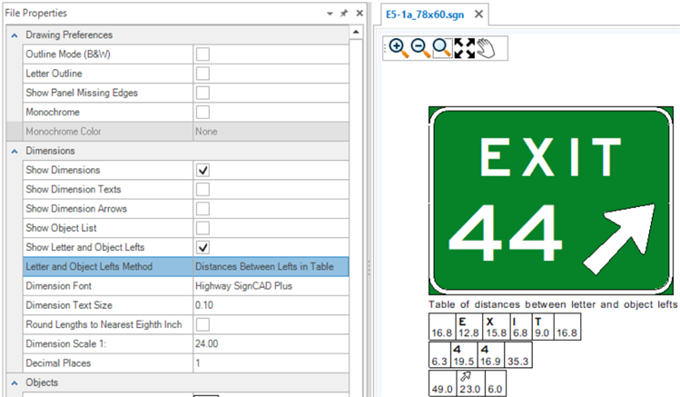Enable Outline Mode (B&W) checkbox
Image resolution: width=680 pixels, height=397 pixels.
(203, 55)
